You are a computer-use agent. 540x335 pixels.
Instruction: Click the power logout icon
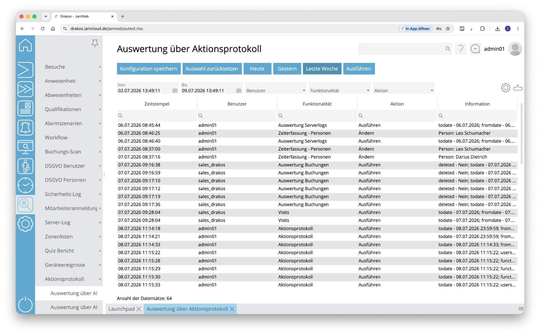pyautogui.click(x=25, y=304)
